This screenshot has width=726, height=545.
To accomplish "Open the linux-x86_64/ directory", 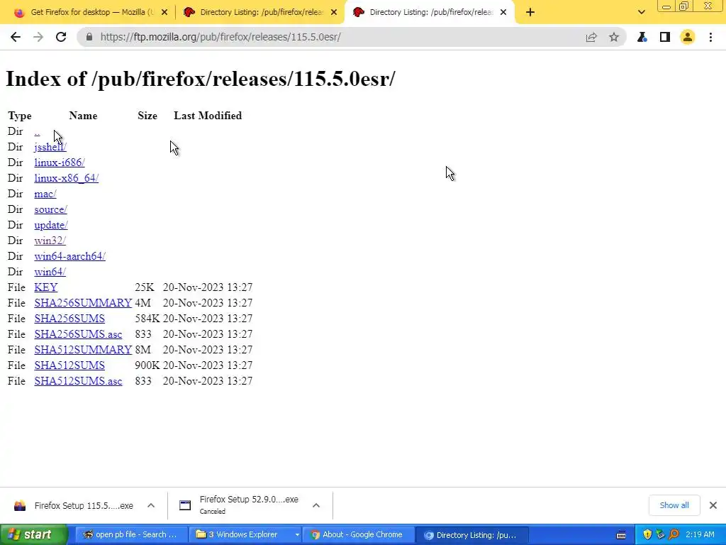I will pos(66,178).
